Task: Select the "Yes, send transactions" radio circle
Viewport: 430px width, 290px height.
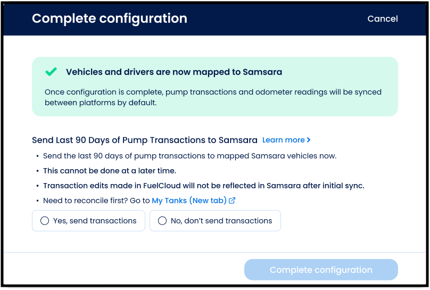Action: 45,221
